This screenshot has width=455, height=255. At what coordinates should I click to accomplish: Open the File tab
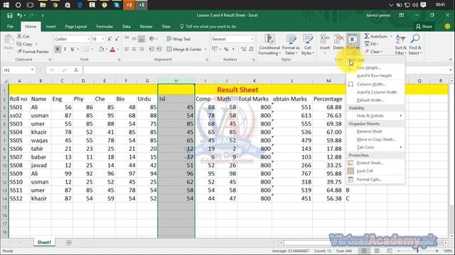(x=10, y=26)
